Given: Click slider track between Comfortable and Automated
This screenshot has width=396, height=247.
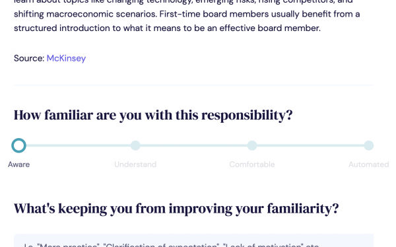Looking at the screenshot, I should [310, 145].
